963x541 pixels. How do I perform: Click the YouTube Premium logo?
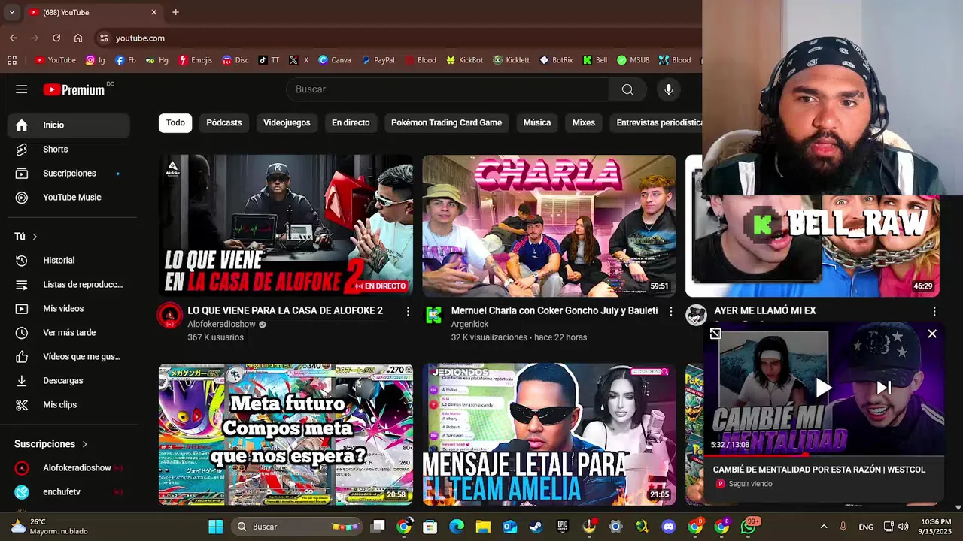pos(74,90)
